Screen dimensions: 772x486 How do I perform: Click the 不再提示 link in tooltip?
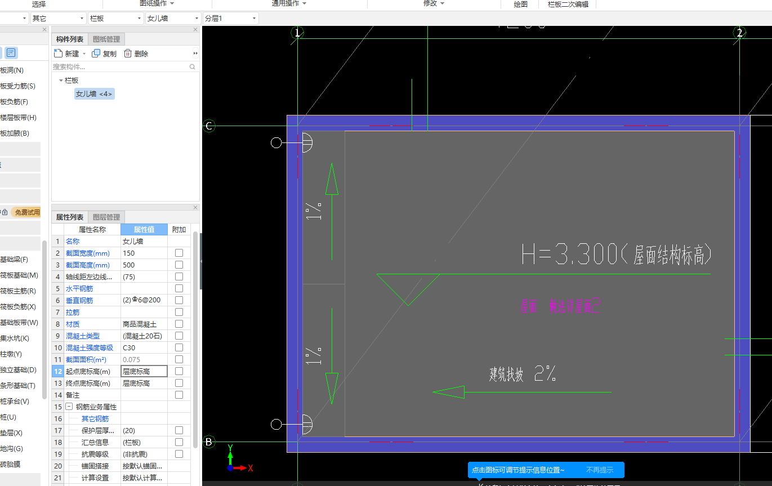(x=600, y=470)
